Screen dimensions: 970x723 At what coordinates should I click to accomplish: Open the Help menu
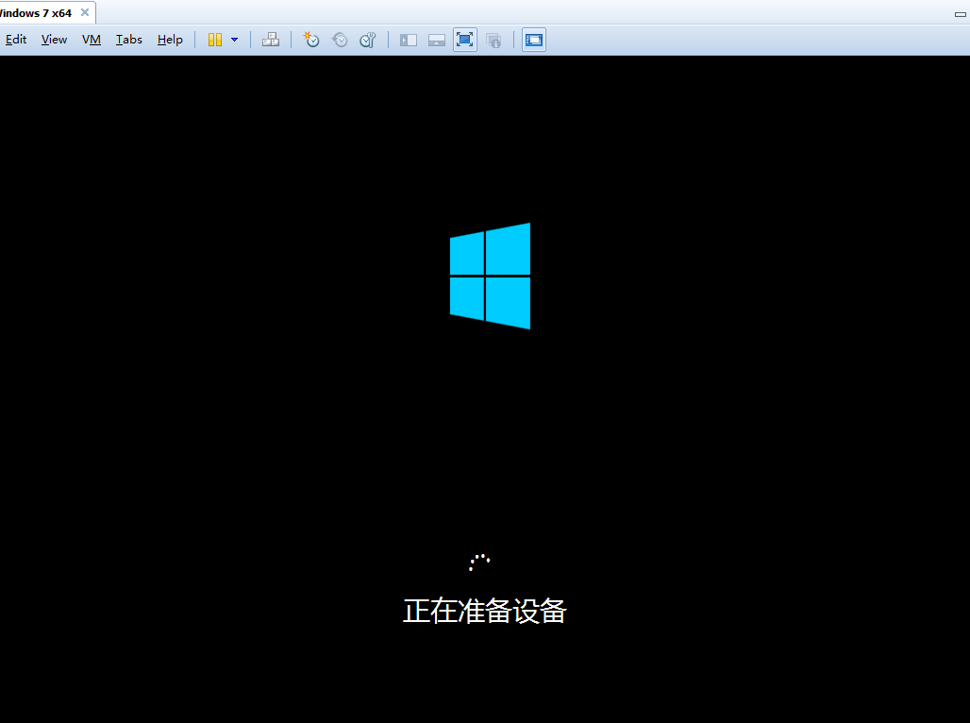(x=170, y=40)
